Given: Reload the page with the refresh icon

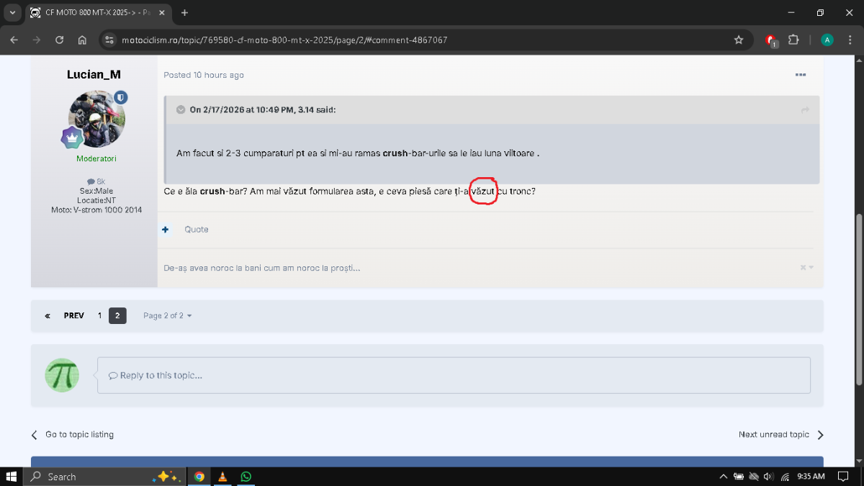Looking at the screenshot, I should coord(59,40).
